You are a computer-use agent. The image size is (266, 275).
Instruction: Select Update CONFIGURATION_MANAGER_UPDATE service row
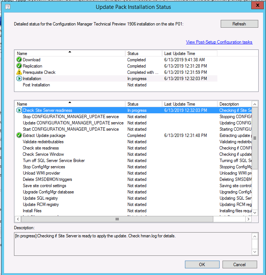coord(133,123)
